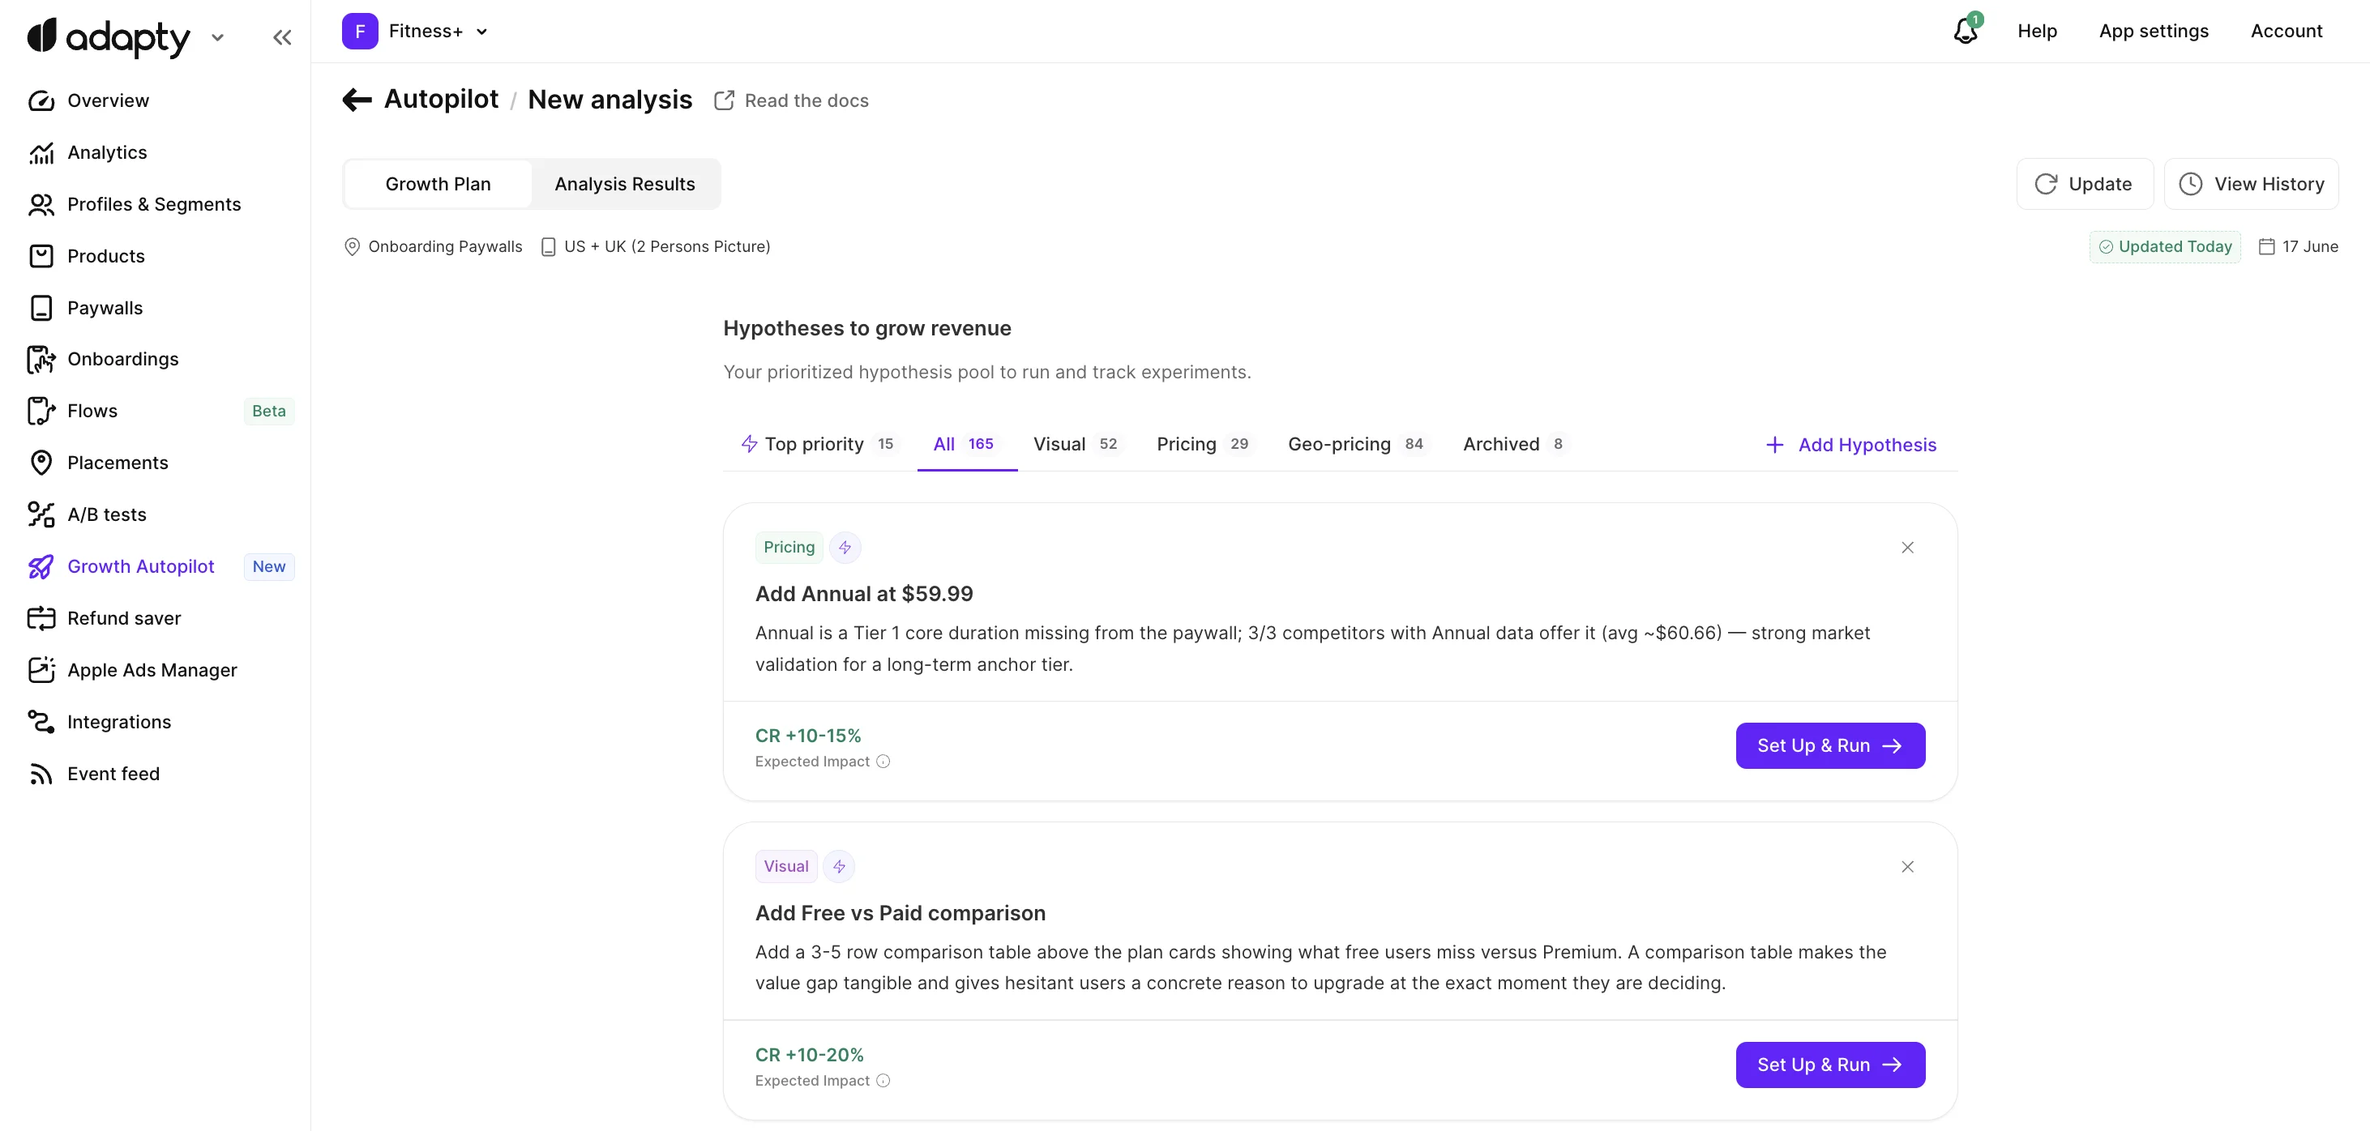The width and height of the screenshot is (2370, 1131).
Task: Click the Add Free vs Paid comparison title
Action: click(x=900, y=913)
